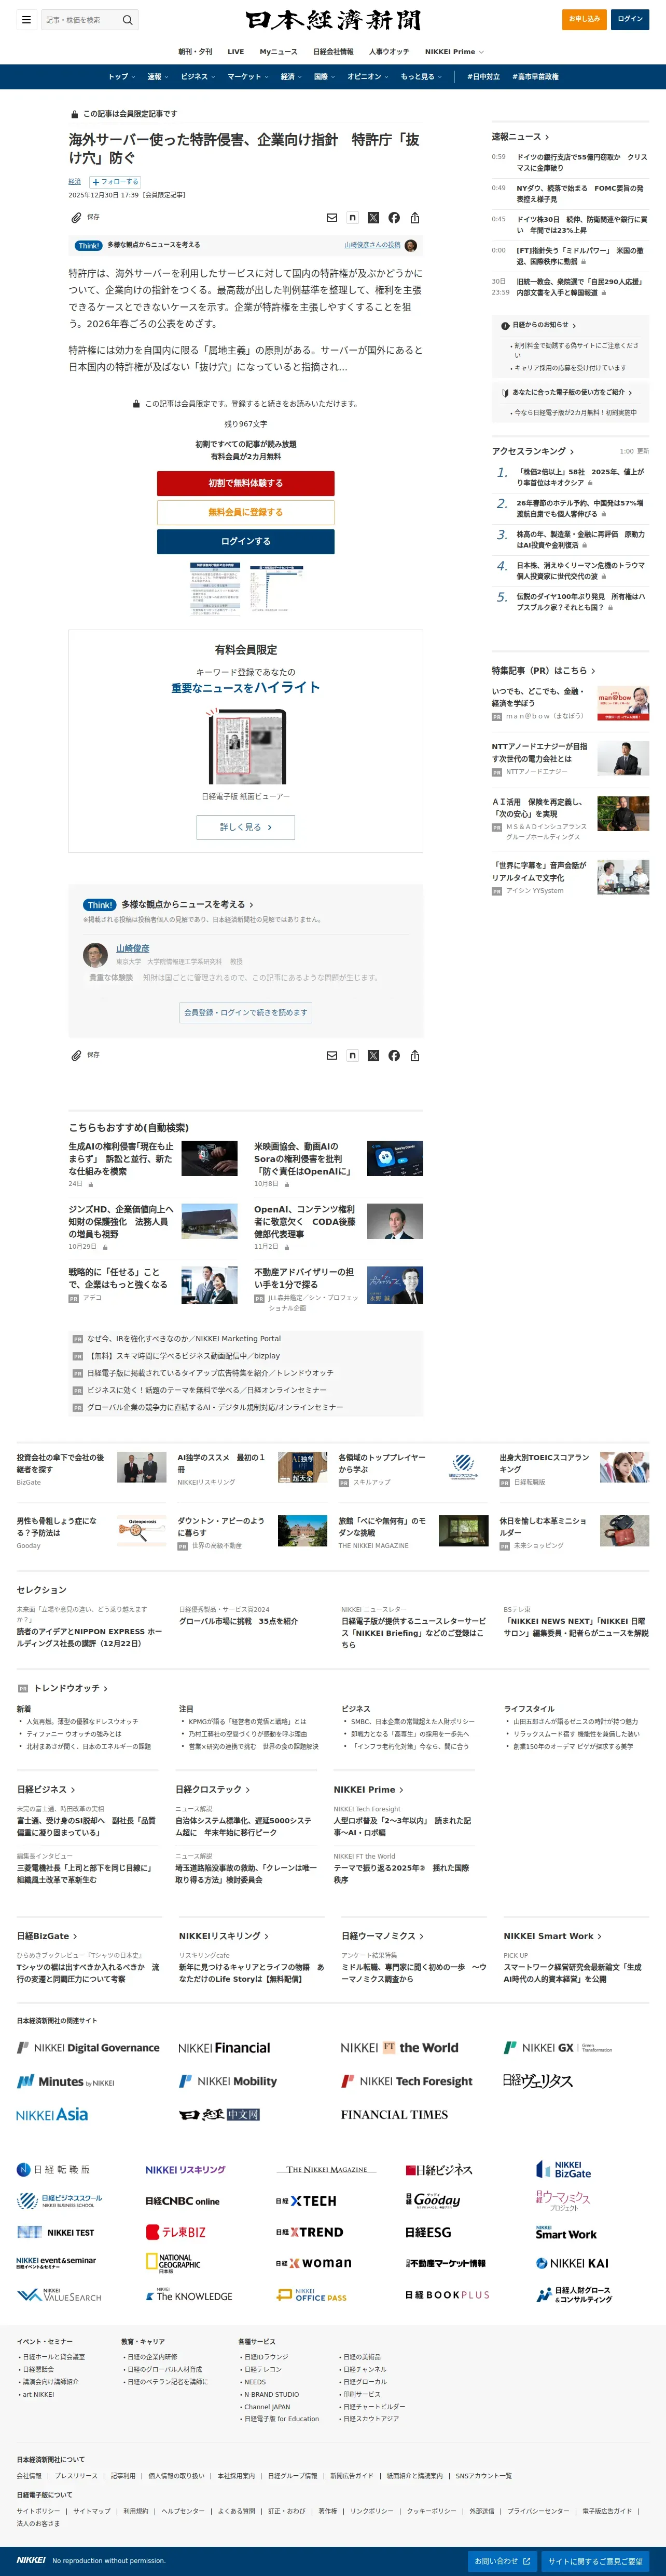Open the NIKKEI KAI logo link
The image size is (666, 2576).
572,2263
